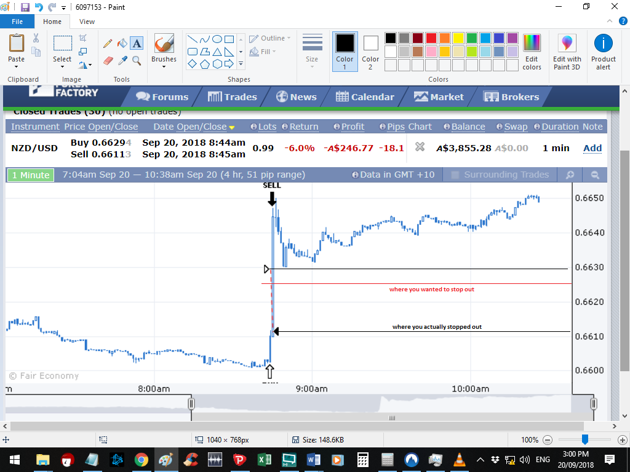The width and height of the screenshot is (630, 472).
Task: Click the Save icon in title bar
Action: (x=25, y=7)
